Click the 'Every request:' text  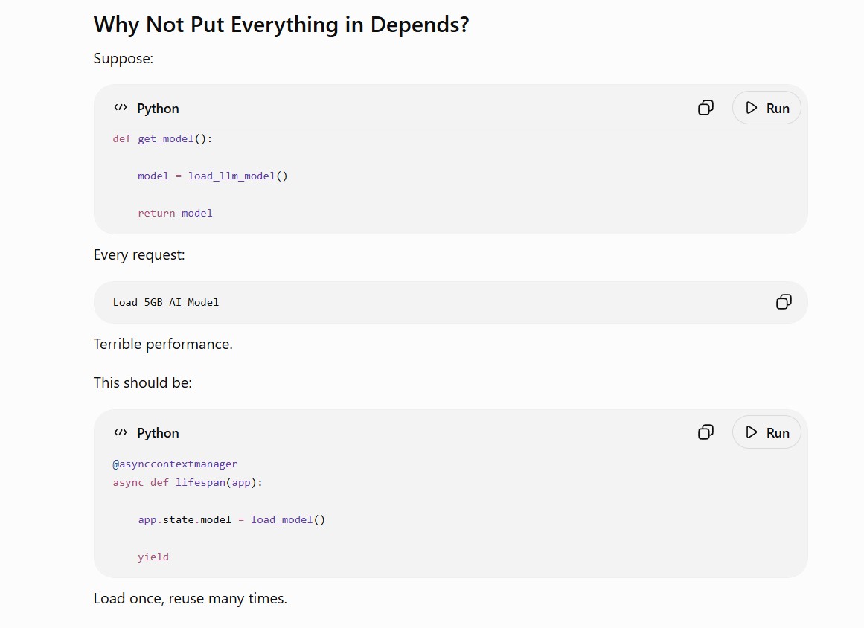pyautogui.click(x=139, y=255)
